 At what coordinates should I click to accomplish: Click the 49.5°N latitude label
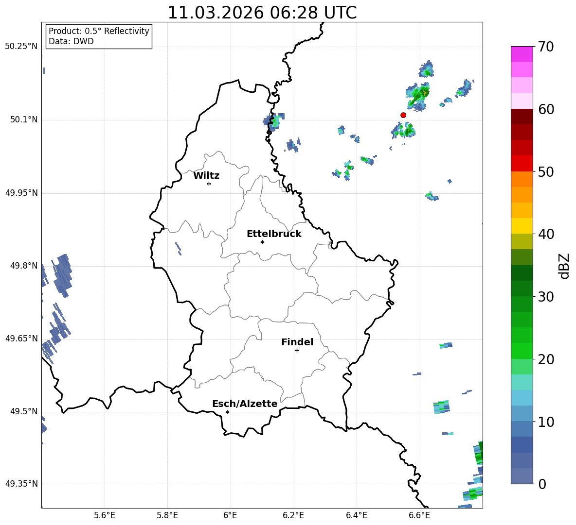click(x=24, y=411)
